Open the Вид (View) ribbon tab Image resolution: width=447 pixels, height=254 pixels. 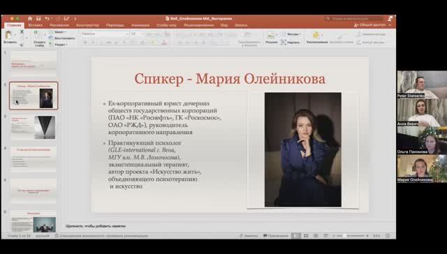224,25
